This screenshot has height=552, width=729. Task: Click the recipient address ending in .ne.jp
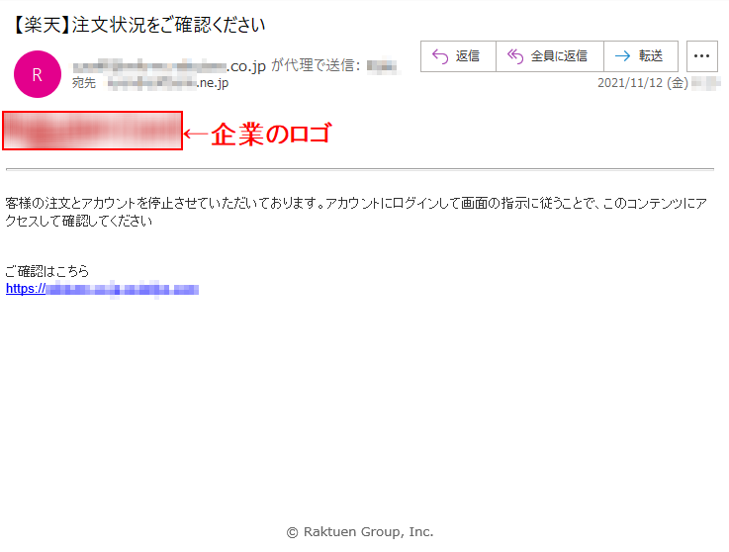click(x=168, y=83)
